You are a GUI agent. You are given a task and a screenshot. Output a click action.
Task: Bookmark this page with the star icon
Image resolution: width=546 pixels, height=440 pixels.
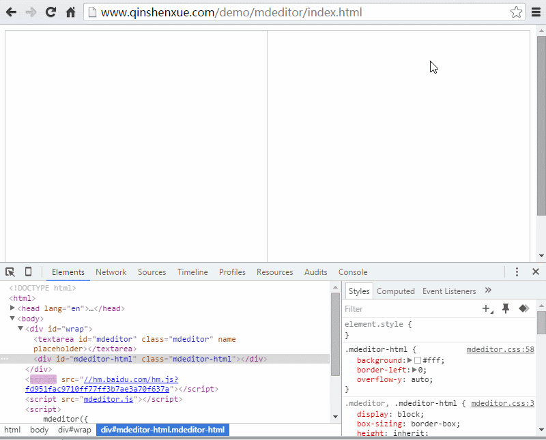pos(516,12)
